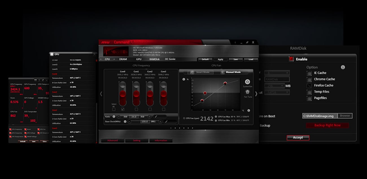
Task: Click the Core0 frequency slider knob
Action: coord(123,94)
